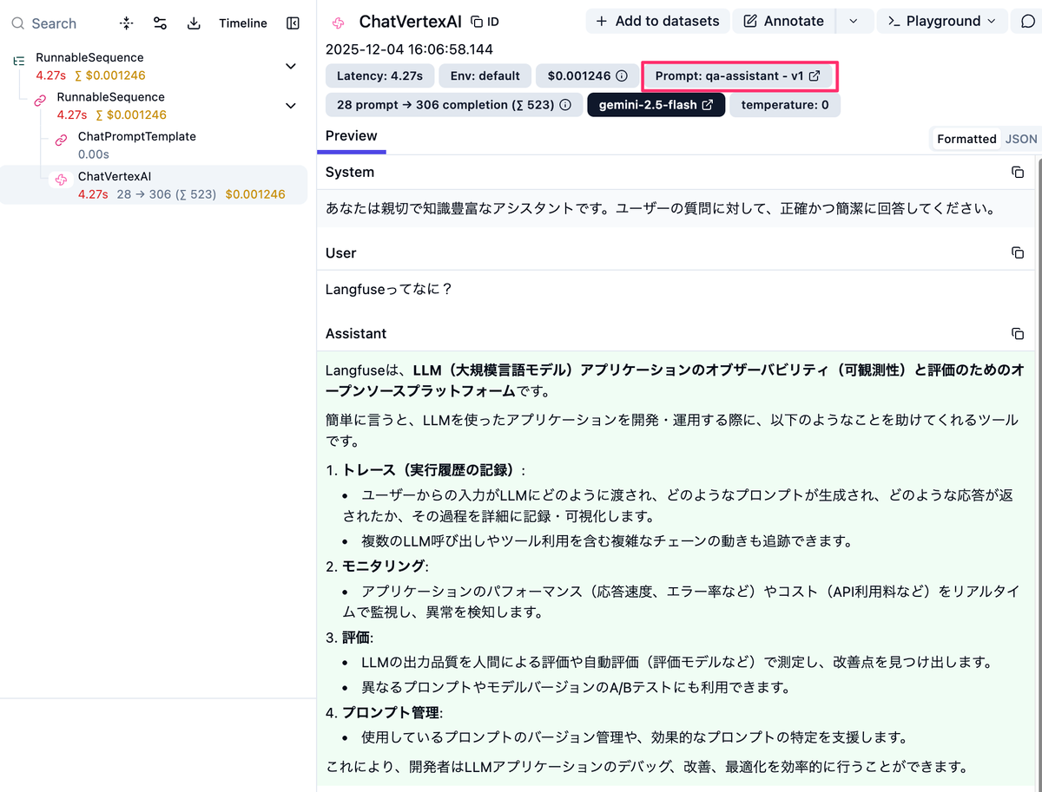Collapse the top-level RunnableSequence node

[291, 66]
